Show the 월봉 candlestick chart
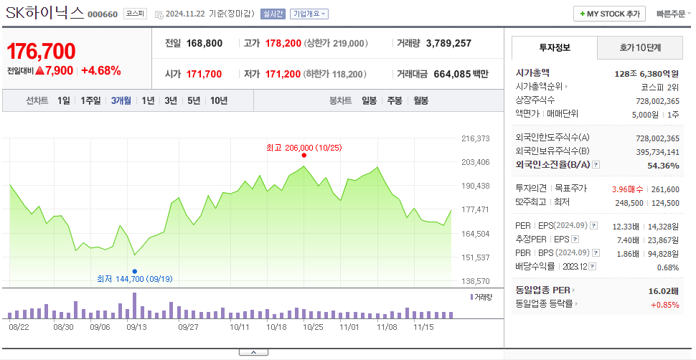The image size is (696, 360). 420,101
